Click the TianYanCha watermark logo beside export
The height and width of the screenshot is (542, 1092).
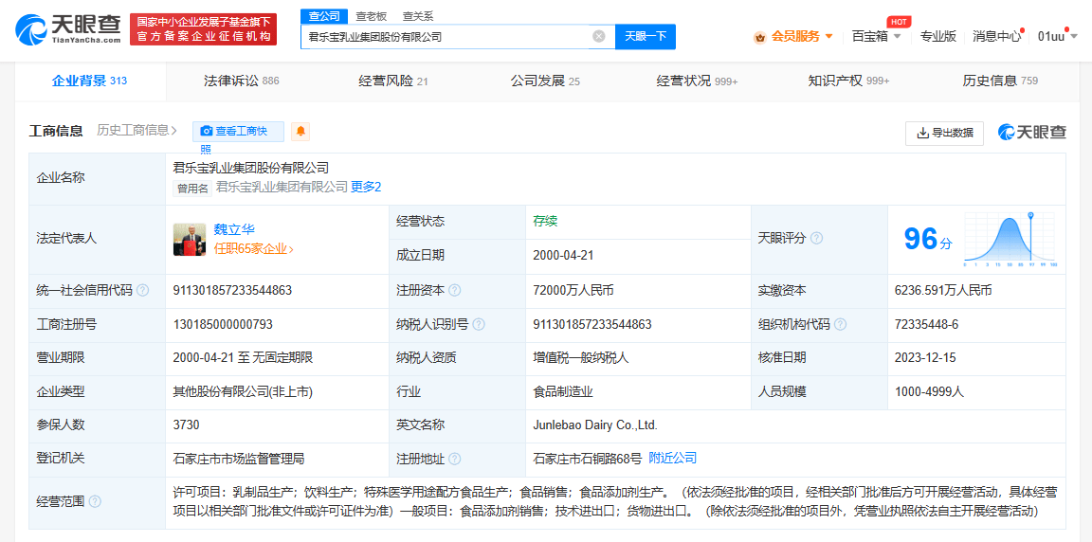click(x=1031, y=133)
